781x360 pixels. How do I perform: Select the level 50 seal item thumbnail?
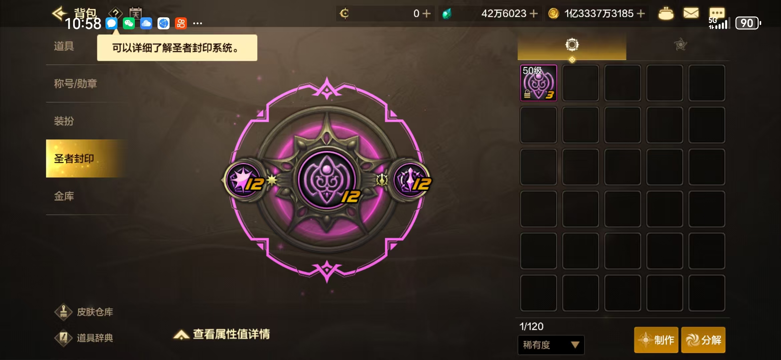(x=538, y=83)
